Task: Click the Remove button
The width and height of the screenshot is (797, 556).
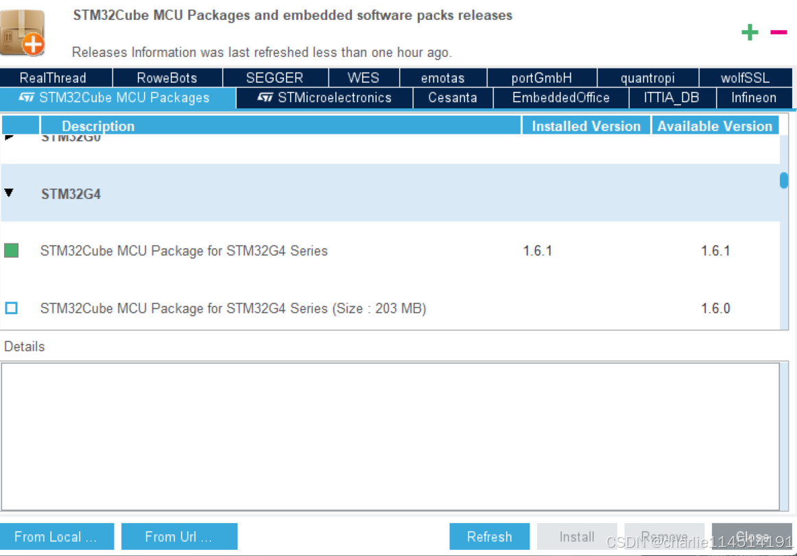Action: 665,537
